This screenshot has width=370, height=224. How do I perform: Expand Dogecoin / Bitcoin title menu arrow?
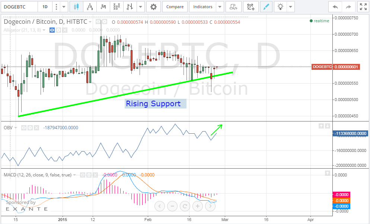click(x=90, y=22)
